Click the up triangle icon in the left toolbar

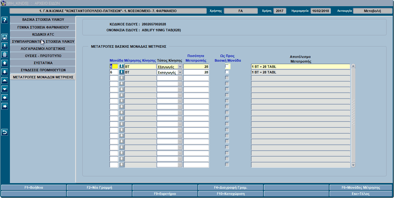(x=5, y=81)
